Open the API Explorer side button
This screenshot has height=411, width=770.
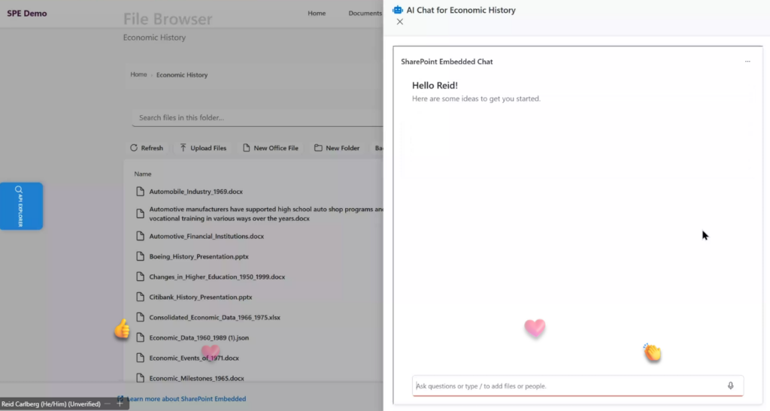tap(21, 206)
